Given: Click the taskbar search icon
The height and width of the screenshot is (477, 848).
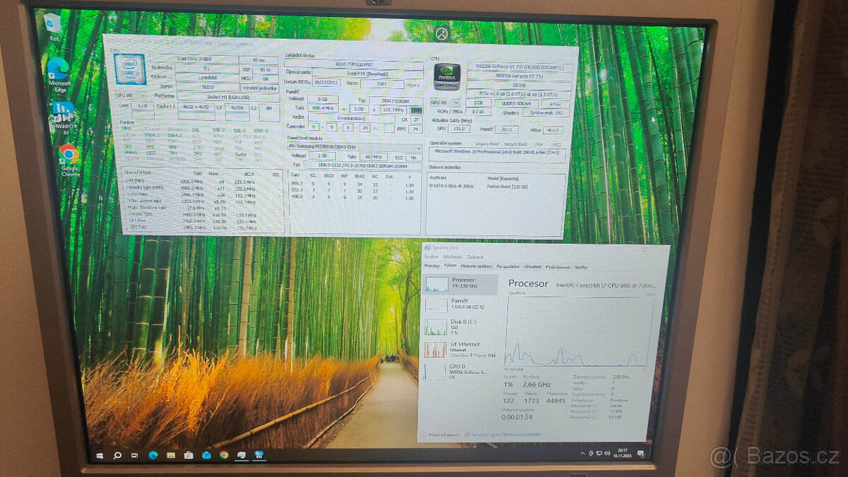Looking at the screenshot, I should [x=117, y=455].
